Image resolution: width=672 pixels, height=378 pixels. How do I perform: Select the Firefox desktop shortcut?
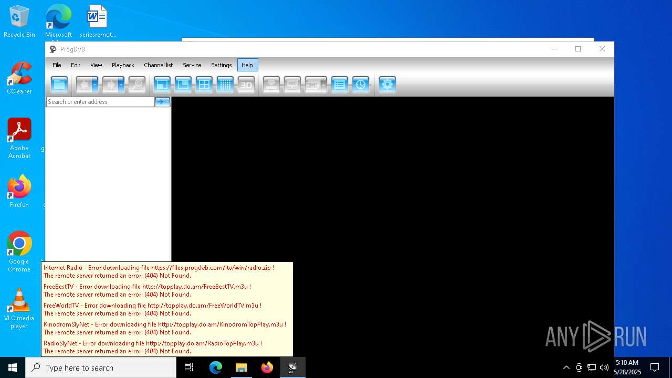(19, 192)
